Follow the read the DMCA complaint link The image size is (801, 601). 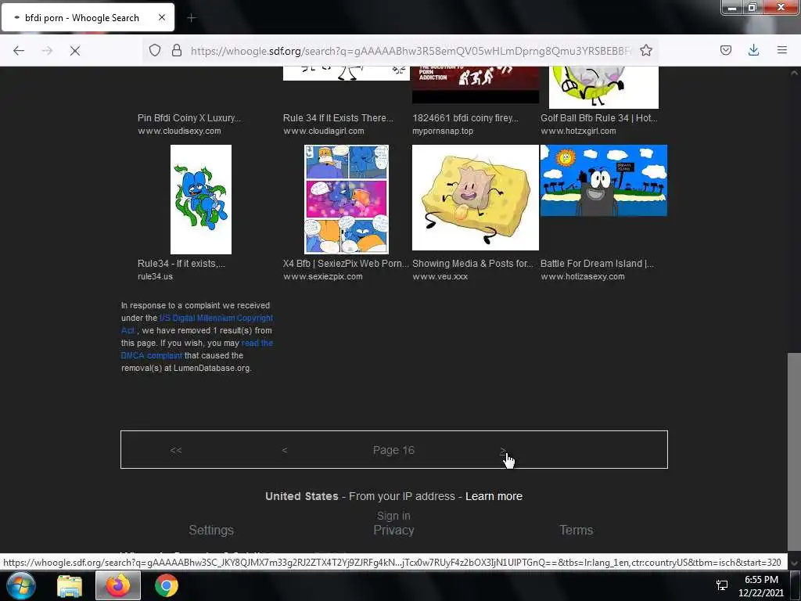click(x=196, y=349)
